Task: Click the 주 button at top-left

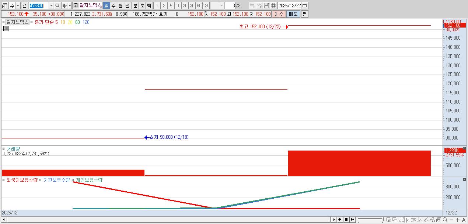Action: click(12, 6)
